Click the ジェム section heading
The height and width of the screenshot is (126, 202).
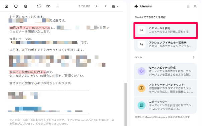[x=138, y=57]
